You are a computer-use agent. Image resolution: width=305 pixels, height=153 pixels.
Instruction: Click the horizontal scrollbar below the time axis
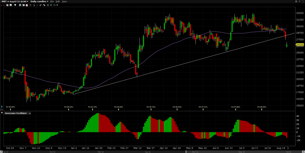coord(152,151)
